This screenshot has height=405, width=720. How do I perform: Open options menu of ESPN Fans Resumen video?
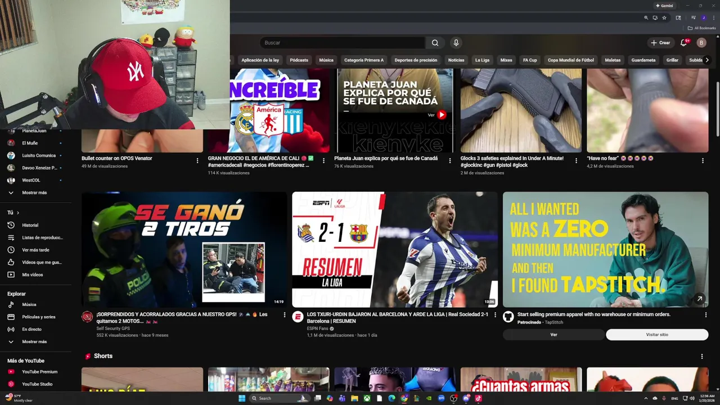(495, 315)
